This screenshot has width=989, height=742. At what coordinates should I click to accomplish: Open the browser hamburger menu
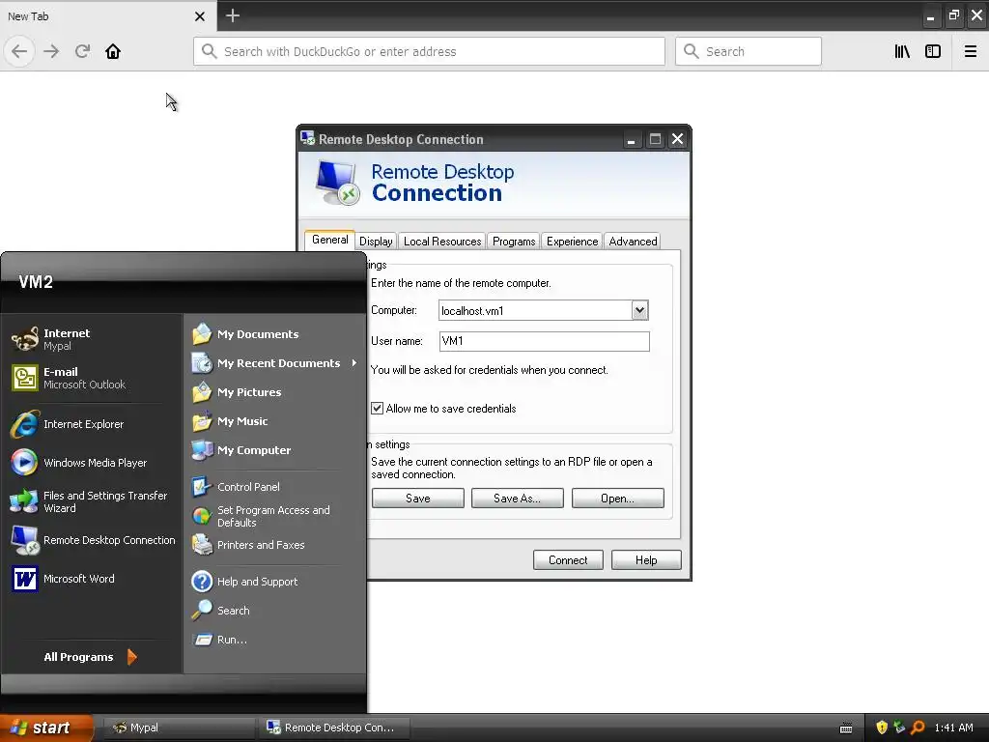[971, 51]
